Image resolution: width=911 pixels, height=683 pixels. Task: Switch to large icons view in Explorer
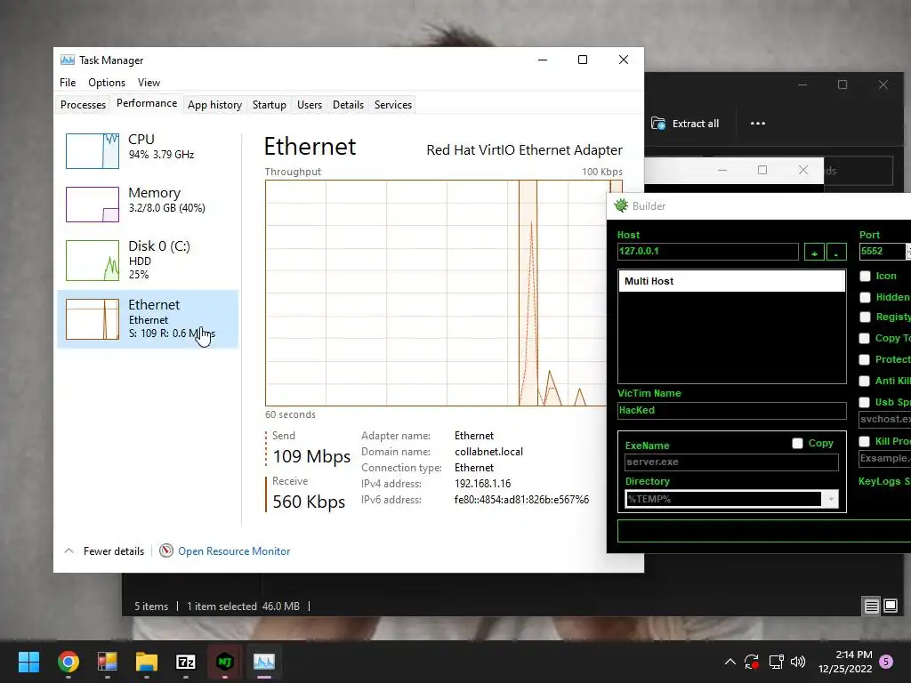point(891,607)
